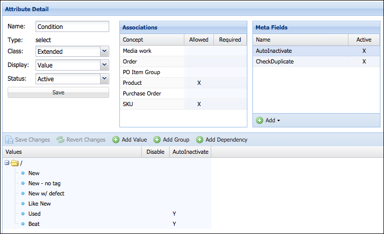Select the Media work association row

183,51
